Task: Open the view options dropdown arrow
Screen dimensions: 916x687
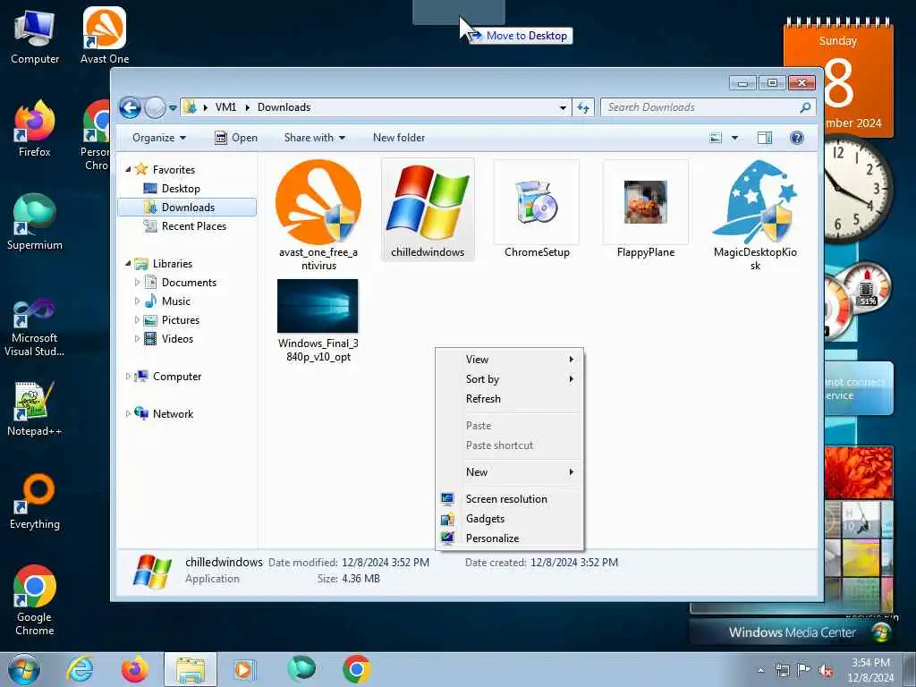Action: point(735,138)
